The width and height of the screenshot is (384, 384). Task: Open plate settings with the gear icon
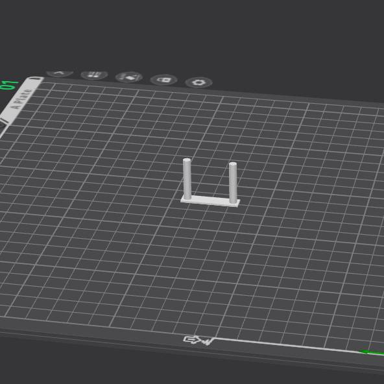198,82
